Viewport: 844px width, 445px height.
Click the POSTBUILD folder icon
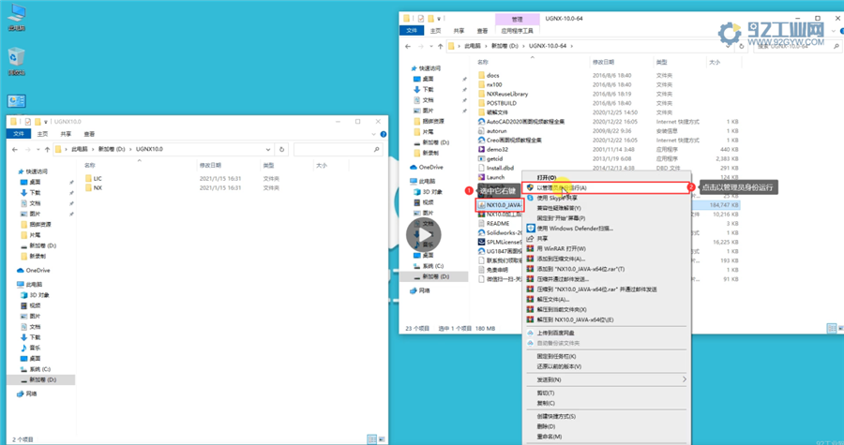pyautogui.click(x=482, y=103)
